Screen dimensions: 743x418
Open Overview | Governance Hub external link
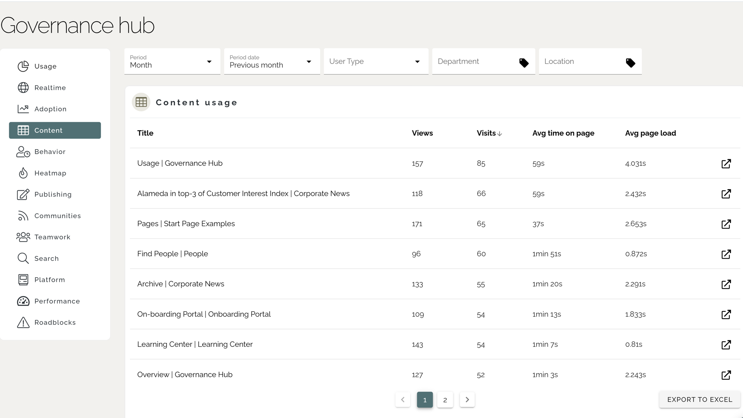(726, 375)
